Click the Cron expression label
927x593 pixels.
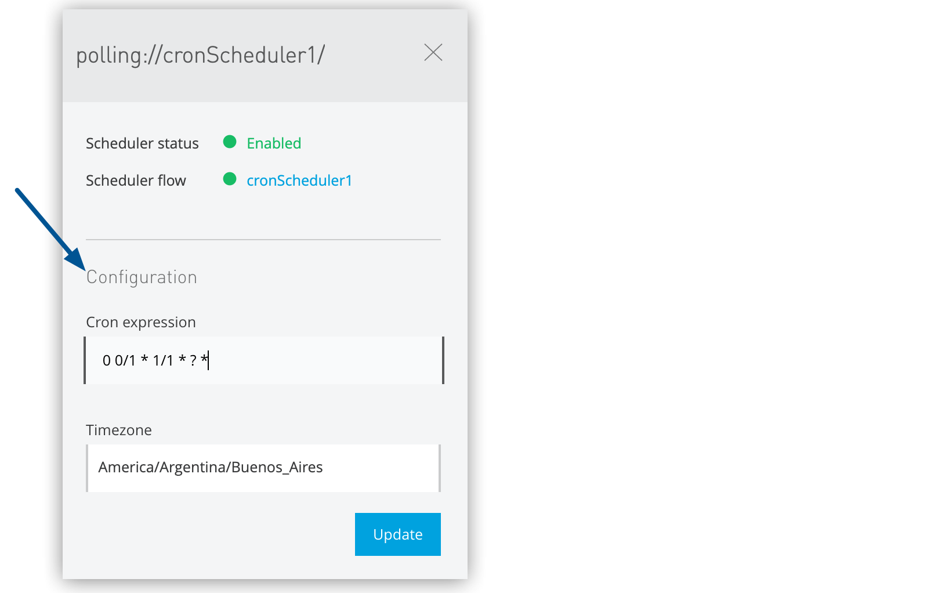[x=140, y=321]
